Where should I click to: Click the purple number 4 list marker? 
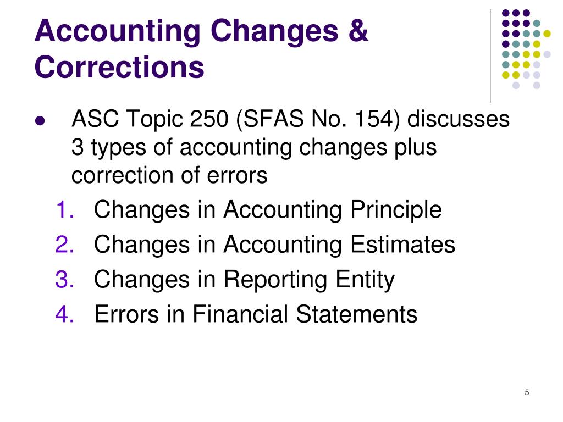click(65, 314)
